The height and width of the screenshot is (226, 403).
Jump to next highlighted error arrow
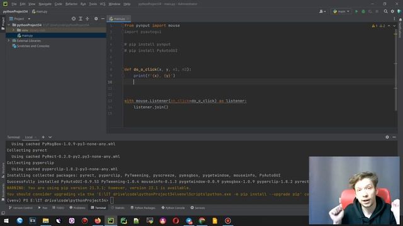pyautogui.click(x=394, y=26)
